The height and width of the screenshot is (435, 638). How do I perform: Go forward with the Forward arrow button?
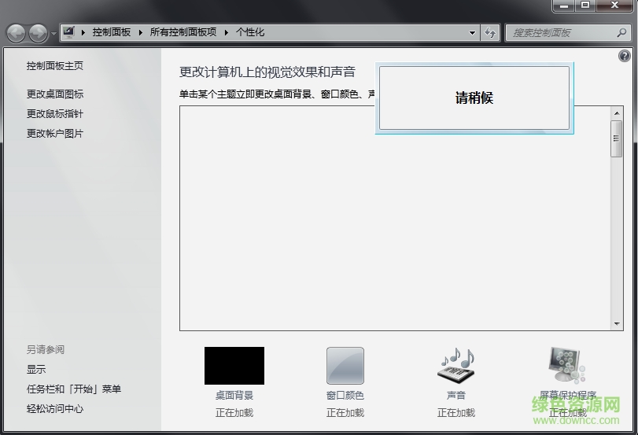tap(39, 33)
